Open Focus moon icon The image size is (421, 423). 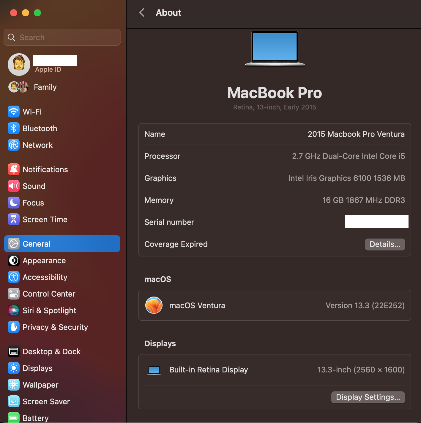[x=14, y=203]
